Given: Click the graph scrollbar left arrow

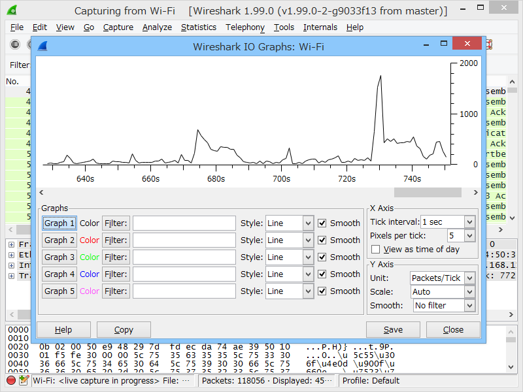Looking at the screenshot, I should pyautogui.click(x=41, y=192).
